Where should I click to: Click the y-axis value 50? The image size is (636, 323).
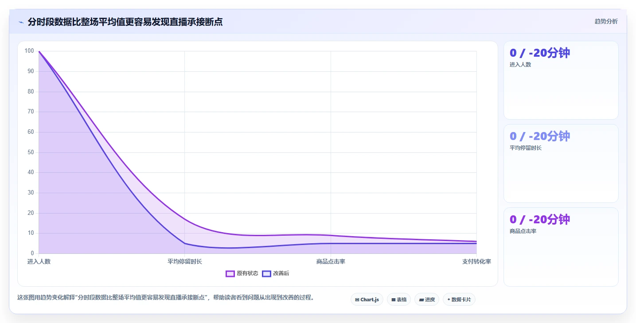(31, 152)
